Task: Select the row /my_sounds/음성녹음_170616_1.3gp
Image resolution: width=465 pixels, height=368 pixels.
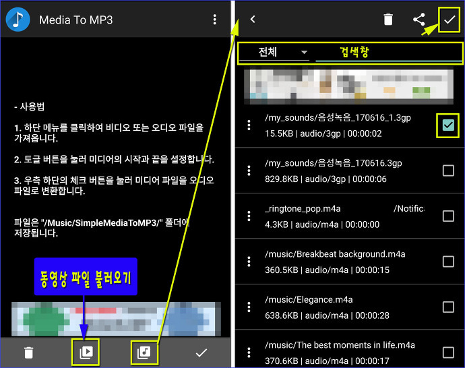Action: pos(350,125)
